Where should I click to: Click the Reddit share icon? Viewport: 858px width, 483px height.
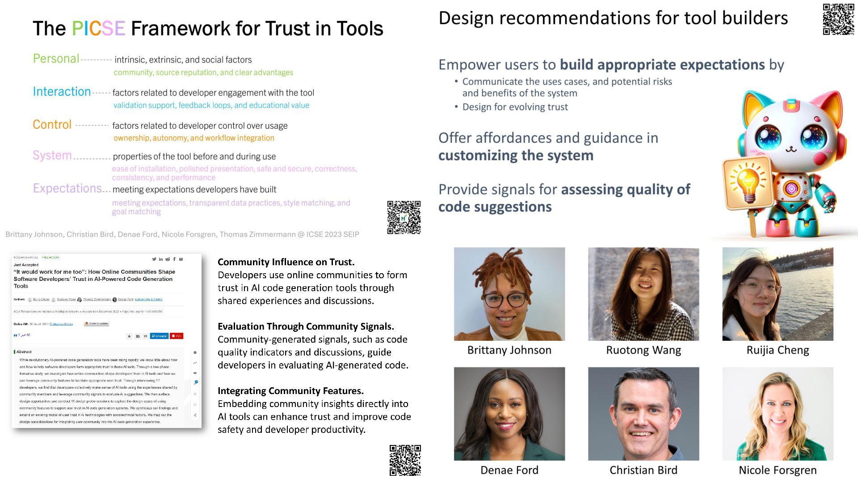168,259
